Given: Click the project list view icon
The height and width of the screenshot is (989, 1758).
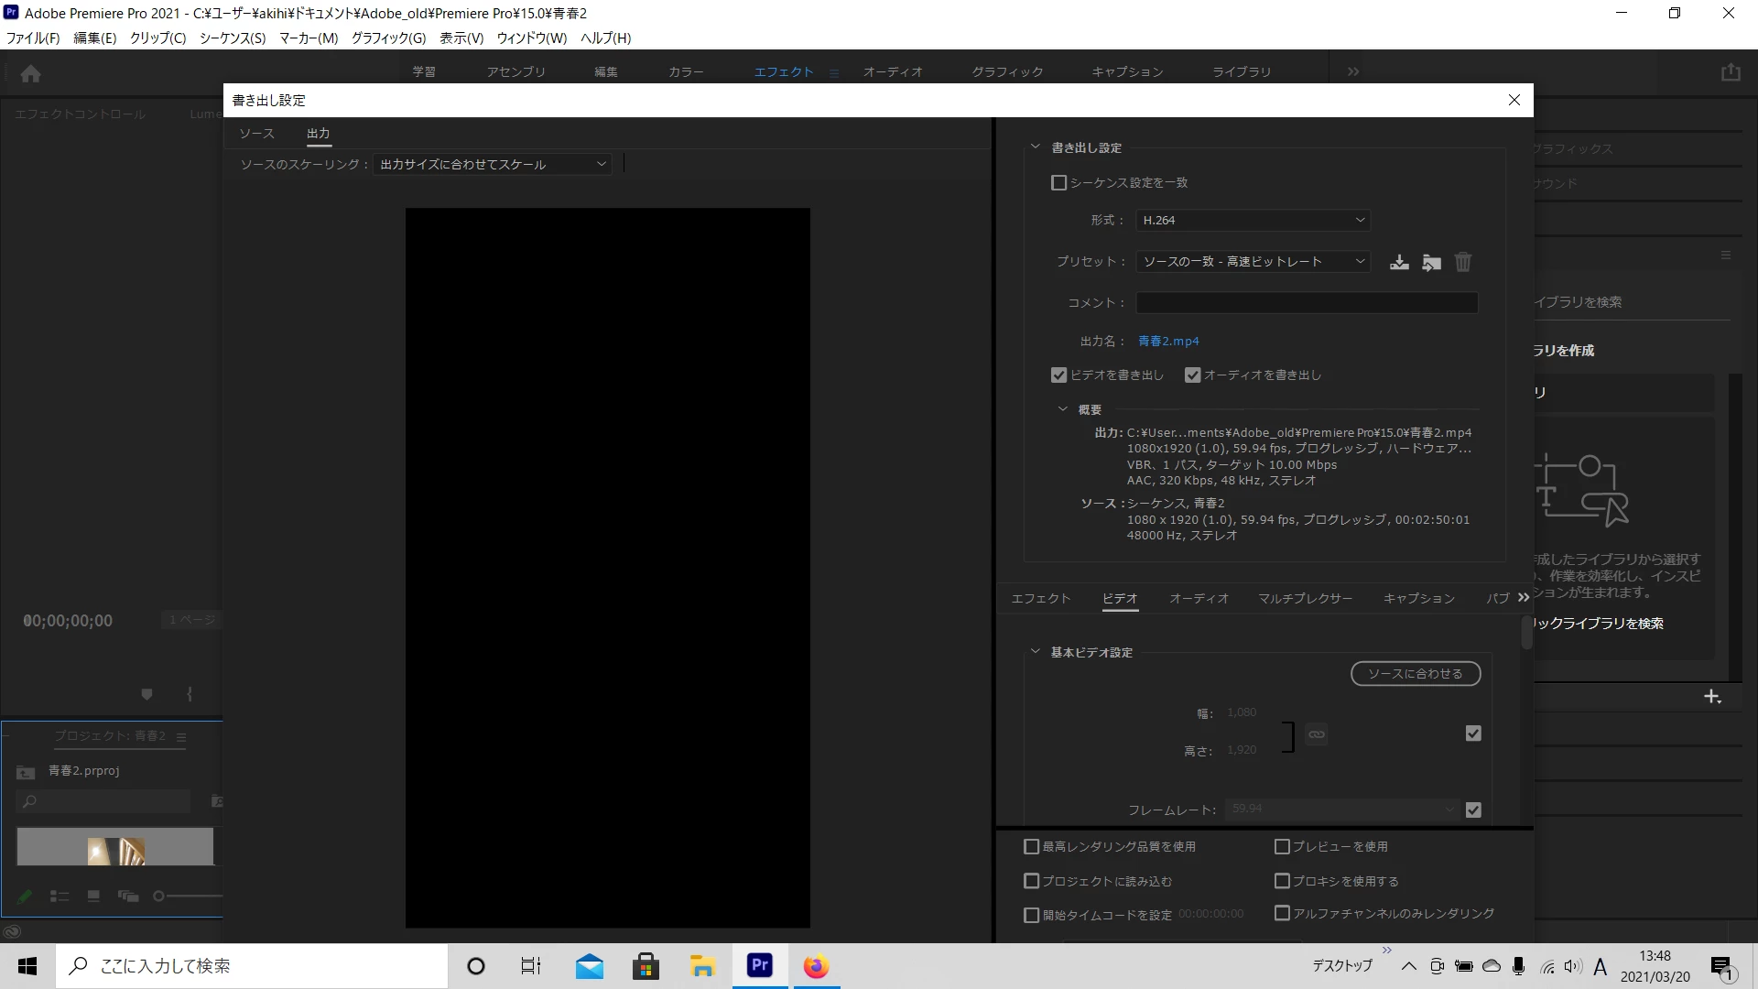Looking at the screenshot, I should click(60, 897).
